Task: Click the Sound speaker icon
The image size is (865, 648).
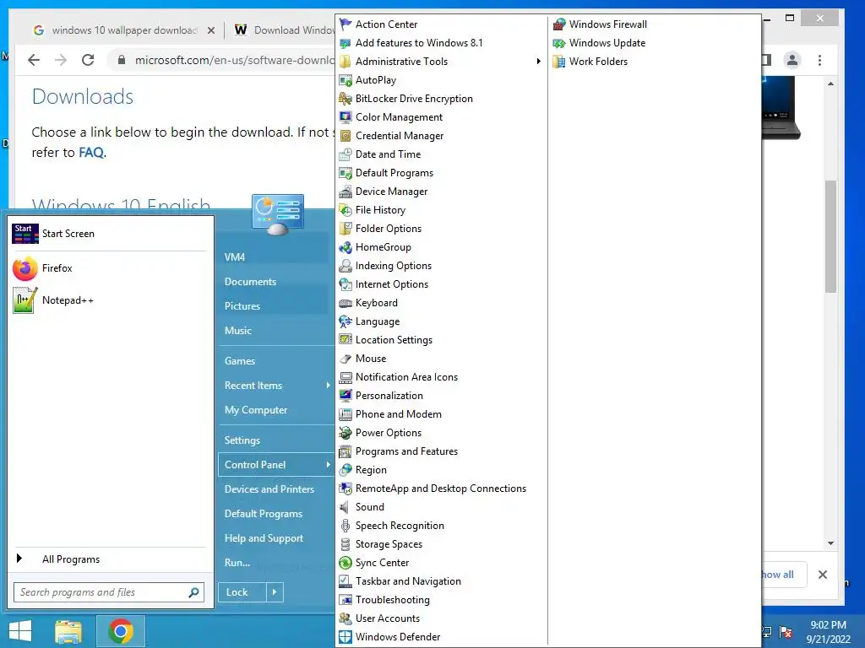Action: point(345,507)
